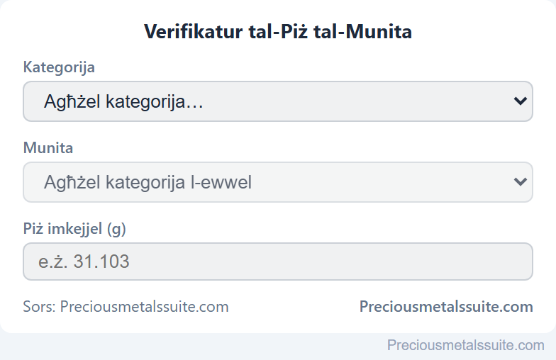Click the Kategorija field label
The height and width of the screenshot is (360, 556).
point(59,67)
